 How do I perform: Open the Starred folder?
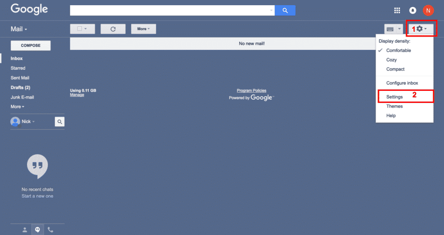click(18, 68)
